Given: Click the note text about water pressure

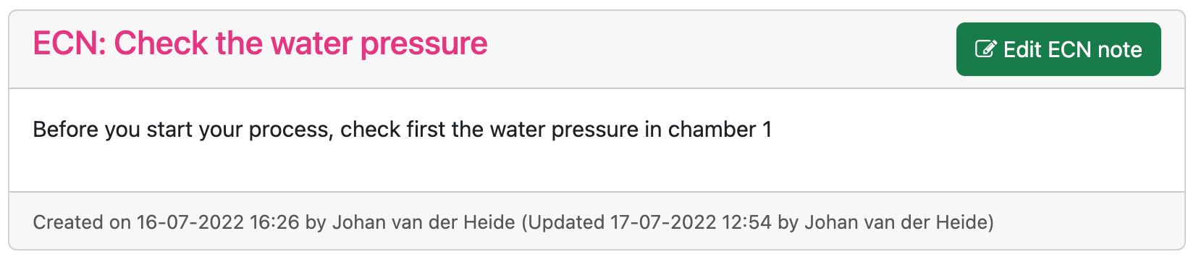Looking at the screenshot, I should point(403,130).
